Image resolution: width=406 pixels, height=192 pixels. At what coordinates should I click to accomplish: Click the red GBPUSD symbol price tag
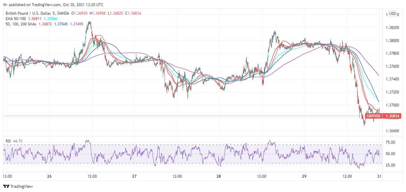(373, 116)
